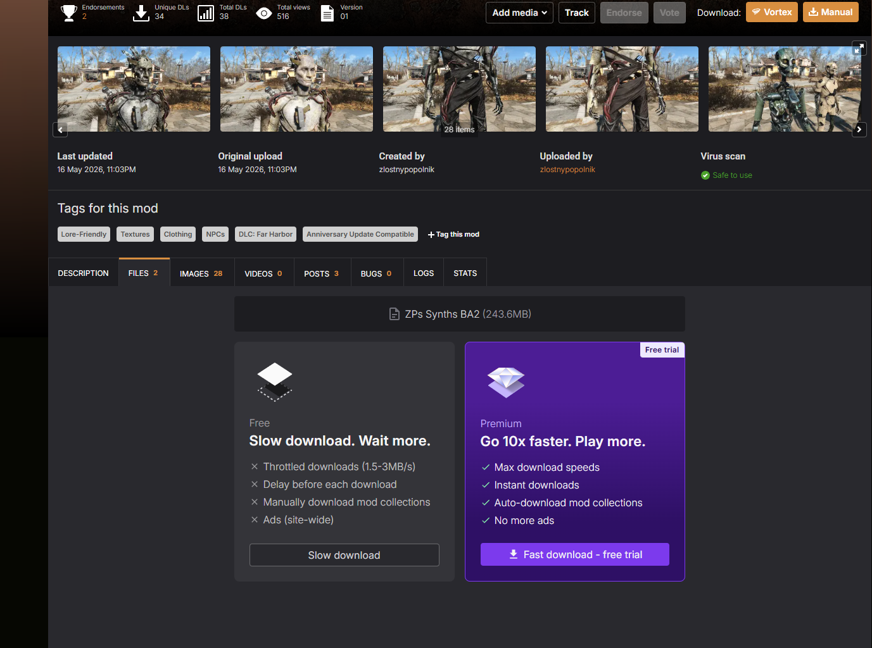Image resolution: width=872 pixels, height=648 pixels.
Task: Click the Total DLs bar chart icon
Action: [x=206, y=13]
